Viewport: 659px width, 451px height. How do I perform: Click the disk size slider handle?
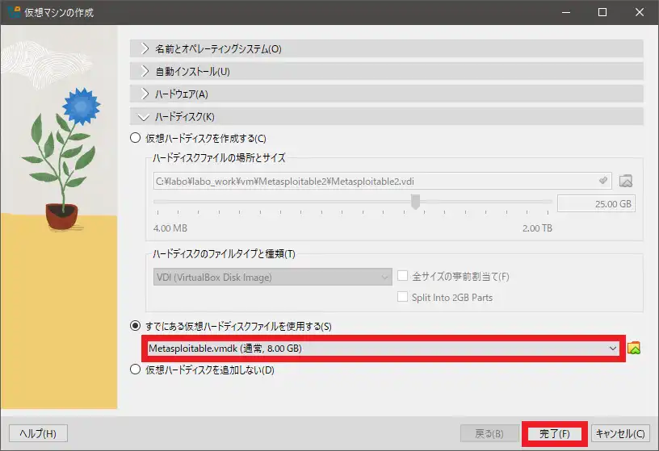tap(415, 202)
